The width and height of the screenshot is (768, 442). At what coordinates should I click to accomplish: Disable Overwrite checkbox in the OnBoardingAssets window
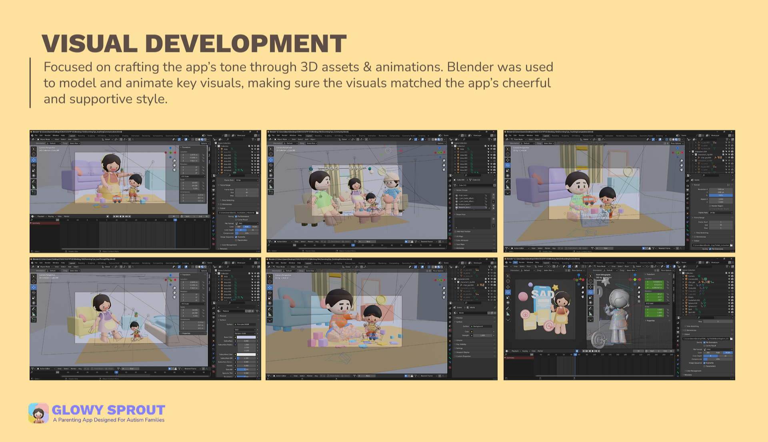click(x=704, y=363)
